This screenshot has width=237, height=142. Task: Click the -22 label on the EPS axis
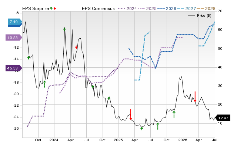pyautogui.click(x=16, y=106)
